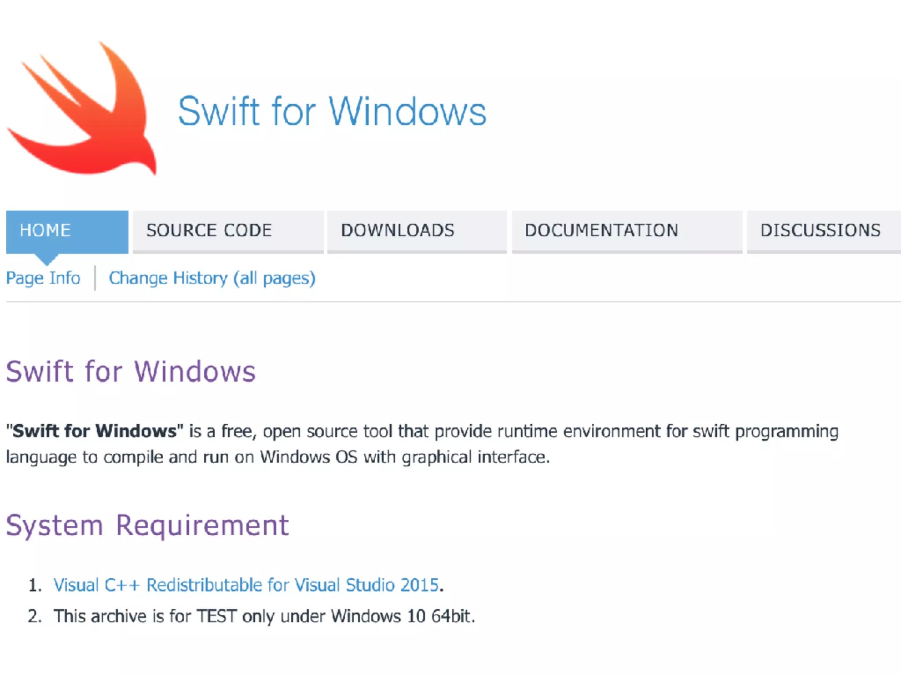
Task: Follow the Visual C++ Redistributable link
Action: pos(246,585)
